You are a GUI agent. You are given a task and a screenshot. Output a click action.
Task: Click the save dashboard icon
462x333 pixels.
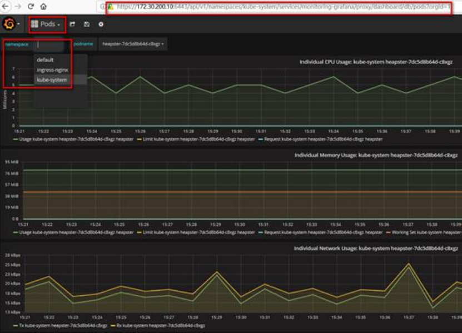pos(86,24)
